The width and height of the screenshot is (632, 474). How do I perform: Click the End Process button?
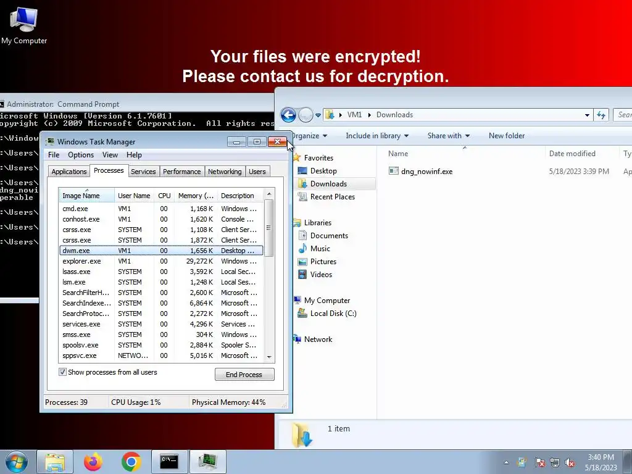pyautogui.click(x=244, y=375)
